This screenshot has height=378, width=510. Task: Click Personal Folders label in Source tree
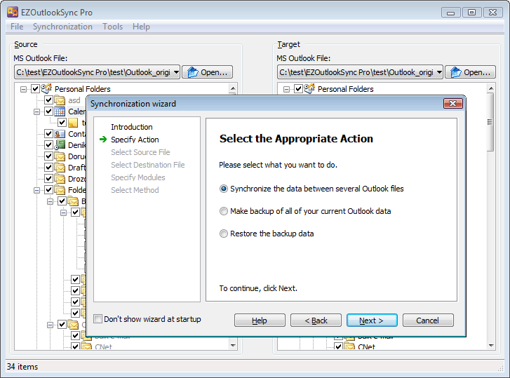coord(82,89)
